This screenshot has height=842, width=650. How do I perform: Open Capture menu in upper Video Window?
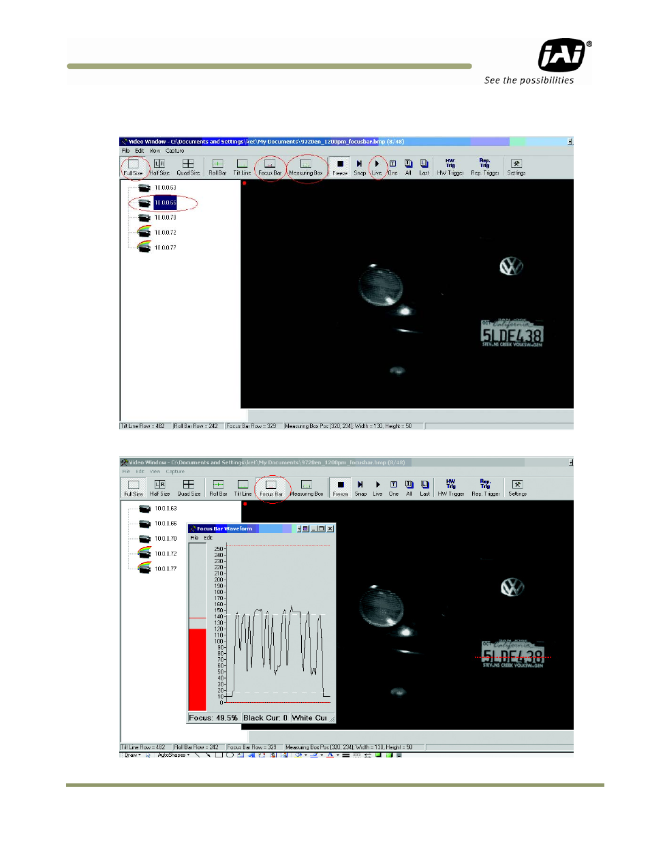[175, 151]
